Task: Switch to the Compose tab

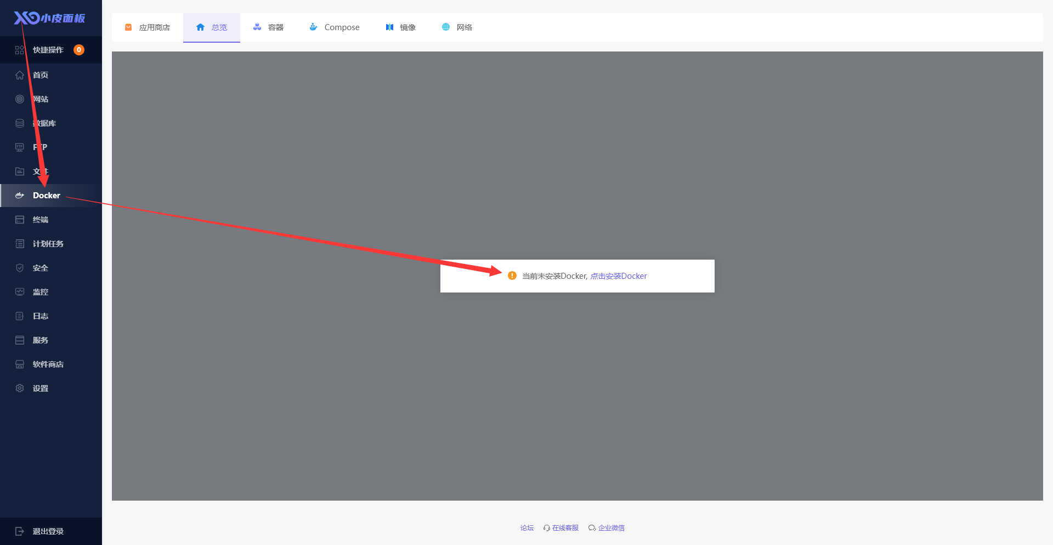Action: 335,27
